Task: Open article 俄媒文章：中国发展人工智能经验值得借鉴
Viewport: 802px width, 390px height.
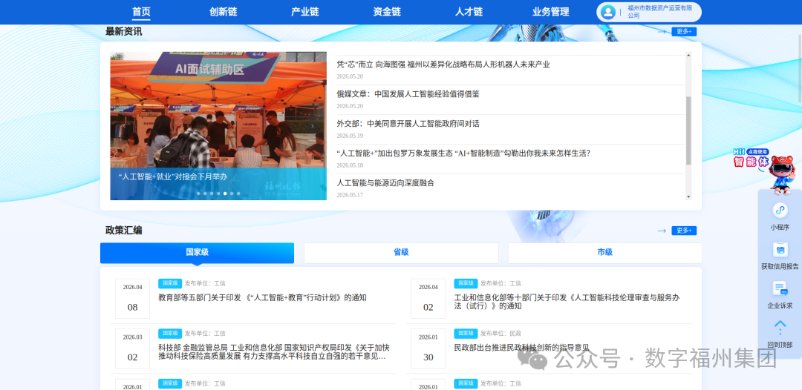Action: coord(408,94)
